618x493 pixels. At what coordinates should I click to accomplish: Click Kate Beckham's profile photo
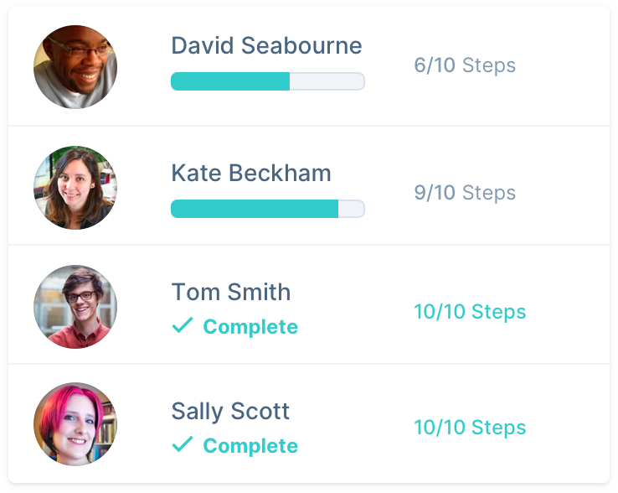click(75, 188)
